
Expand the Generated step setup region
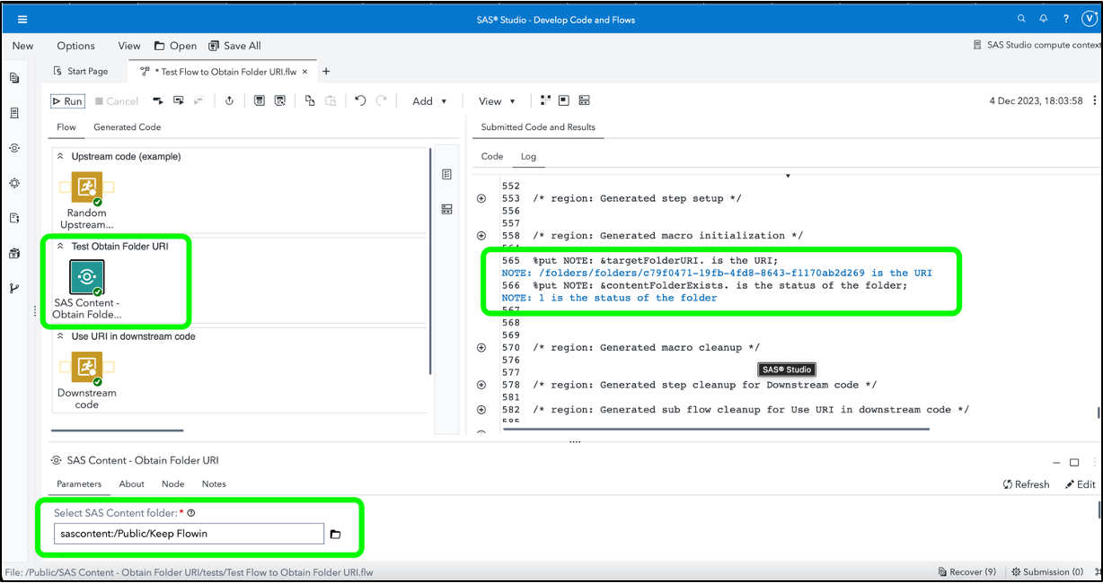point(481,198)
